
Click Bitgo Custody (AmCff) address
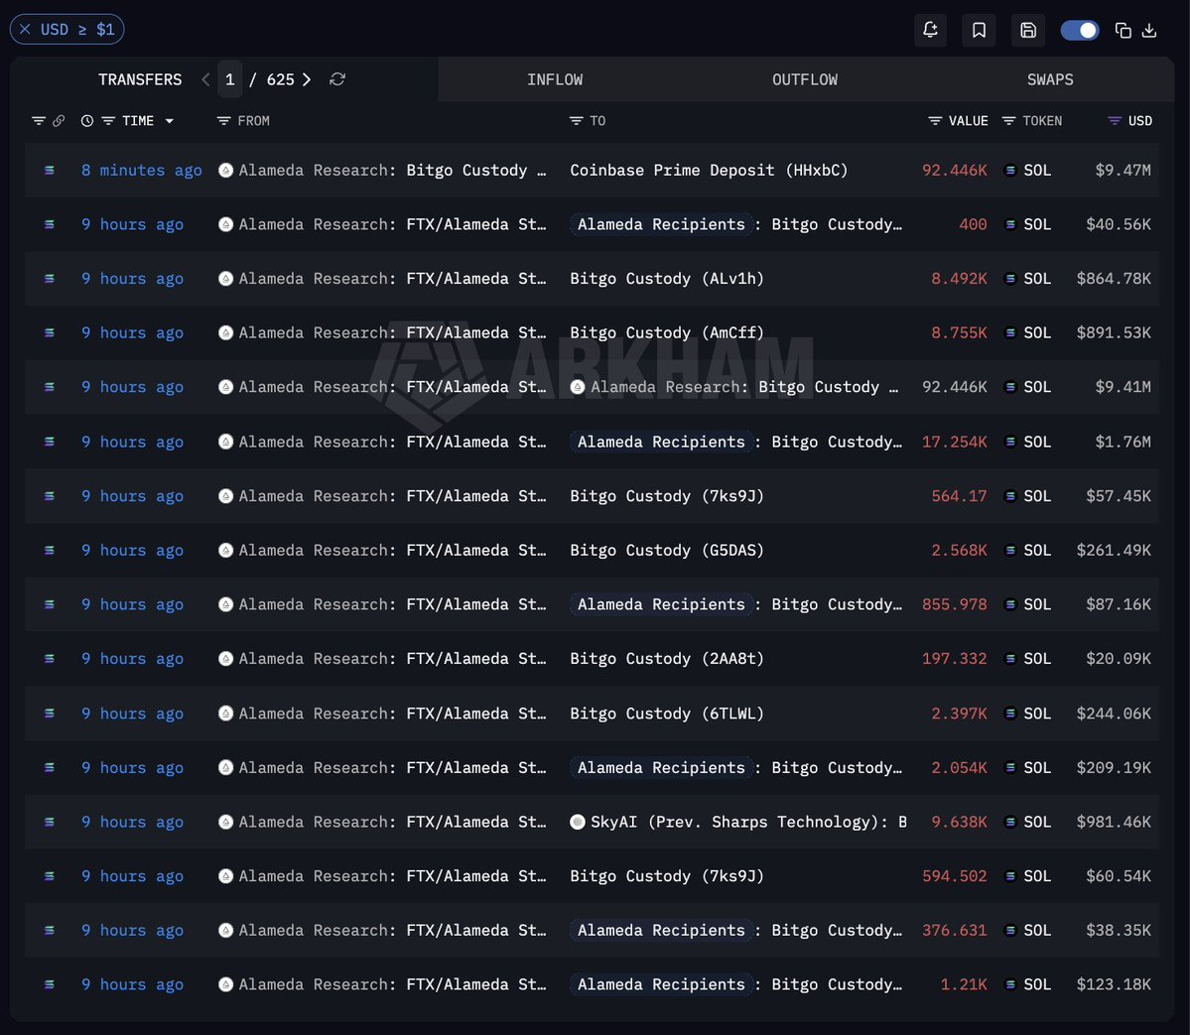[667, 332]
